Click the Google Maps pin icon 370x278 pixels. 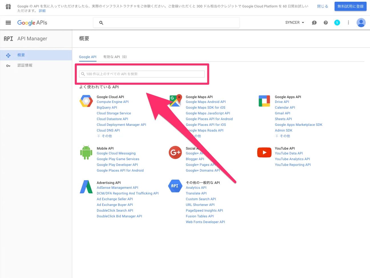pos(175,101)
